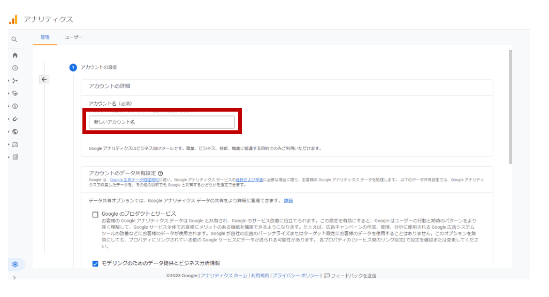
Task: Expand the arrow beside the devices icon
Action: (x=9, y=144)
